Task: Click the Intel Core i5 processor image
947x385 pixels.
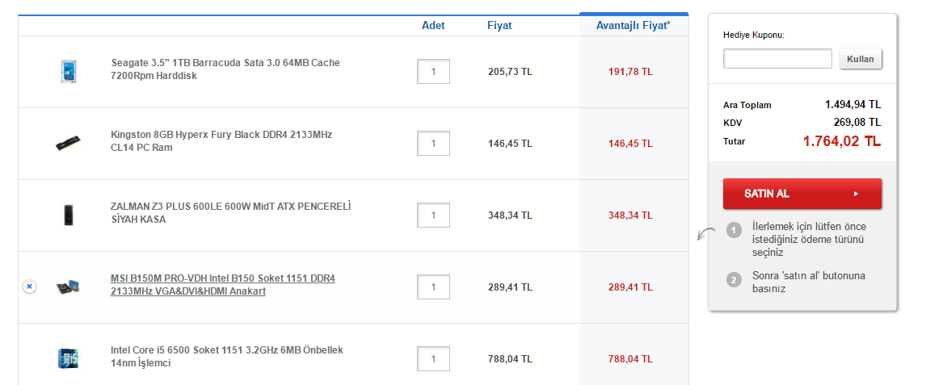Action: pos(68,358)
